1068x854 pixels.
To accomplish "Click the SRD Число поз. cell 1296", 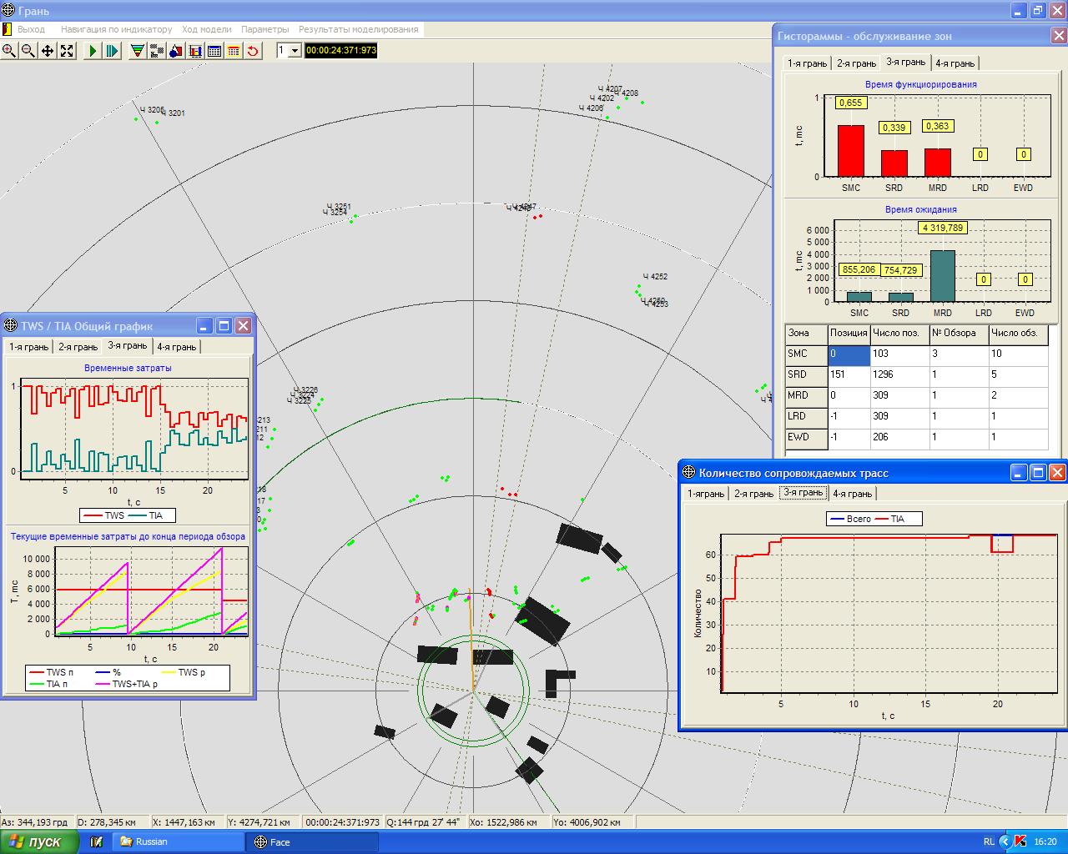I will tap(899, 376).
